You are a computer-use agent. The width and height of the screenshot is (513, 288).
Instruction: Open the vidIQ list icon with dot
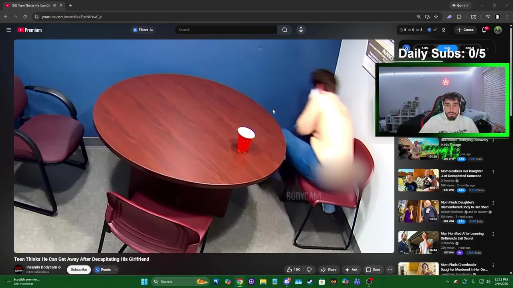(x=435, y=30)
